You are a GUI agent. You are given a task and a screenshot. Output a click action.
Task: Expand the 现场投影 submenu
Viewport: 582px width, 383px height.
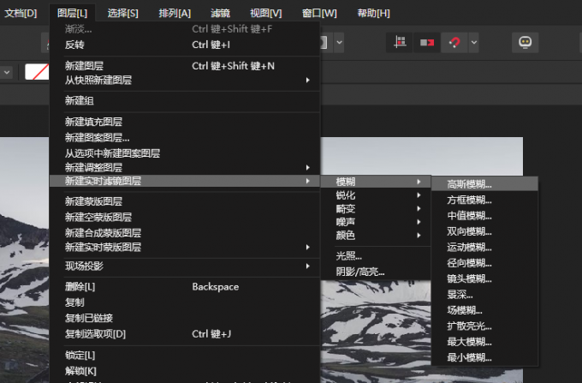[185, 266]
